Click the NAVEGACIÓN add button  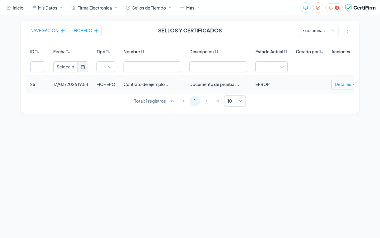click(x=47, y=31)
